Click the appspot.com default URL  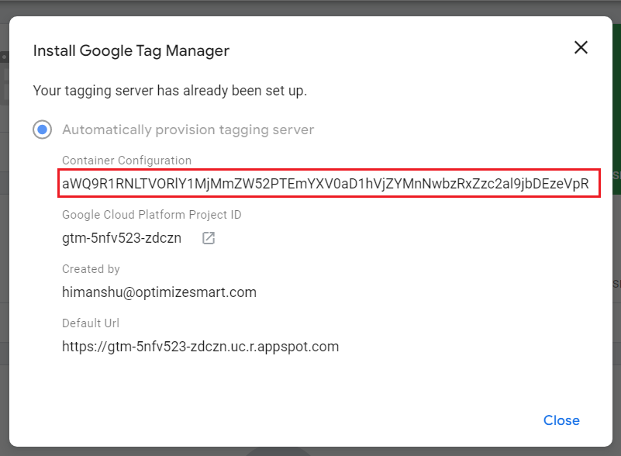(x=200, y=347)
